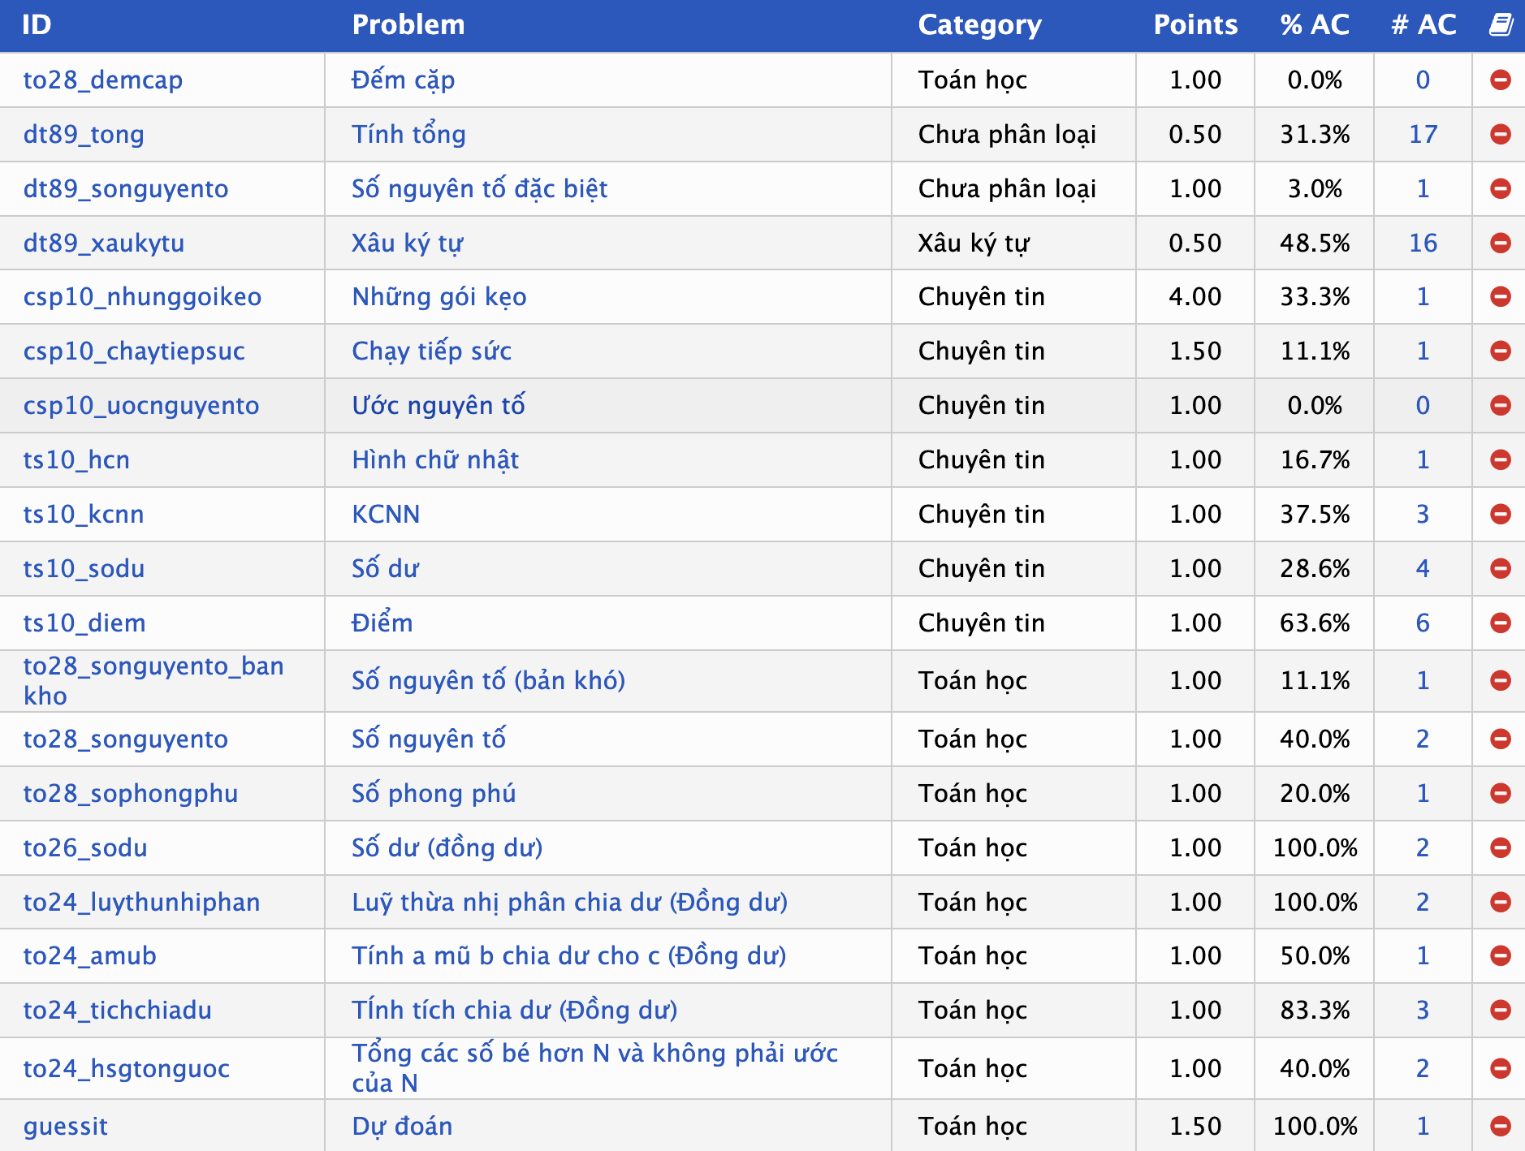1525x1151 pixels.
Task: View the 6 accepted submissions for Điểm
Action: [1423, 623]
